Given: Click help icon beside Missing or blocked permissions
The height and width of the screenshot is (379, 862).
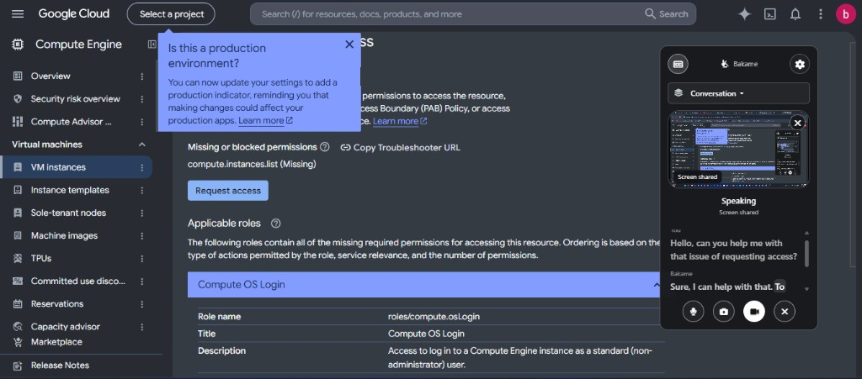Looking at the screenshot, I should point(325,147).
